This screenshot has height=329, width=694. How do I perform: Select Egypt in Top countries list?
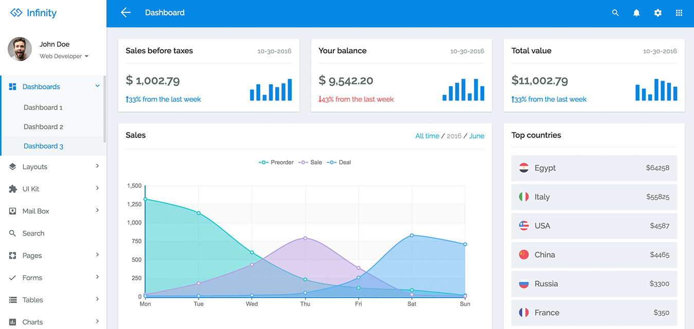[x=594, y=168]
